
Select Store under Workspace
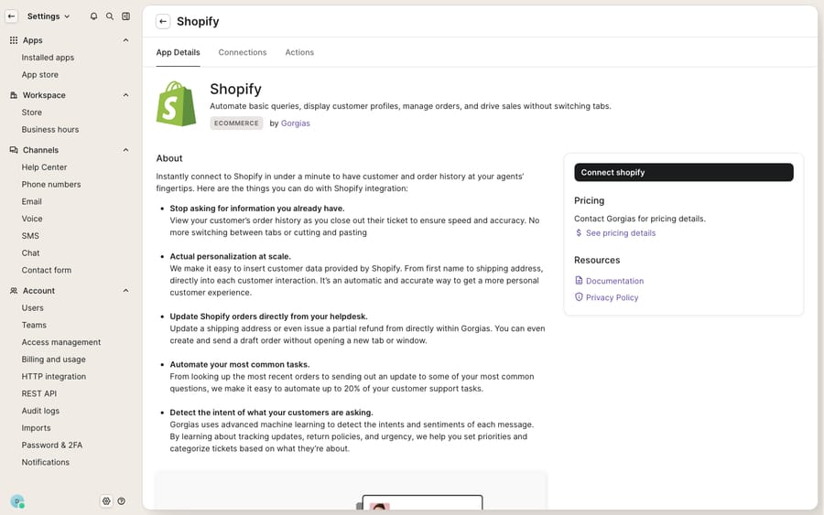(31, 113)
